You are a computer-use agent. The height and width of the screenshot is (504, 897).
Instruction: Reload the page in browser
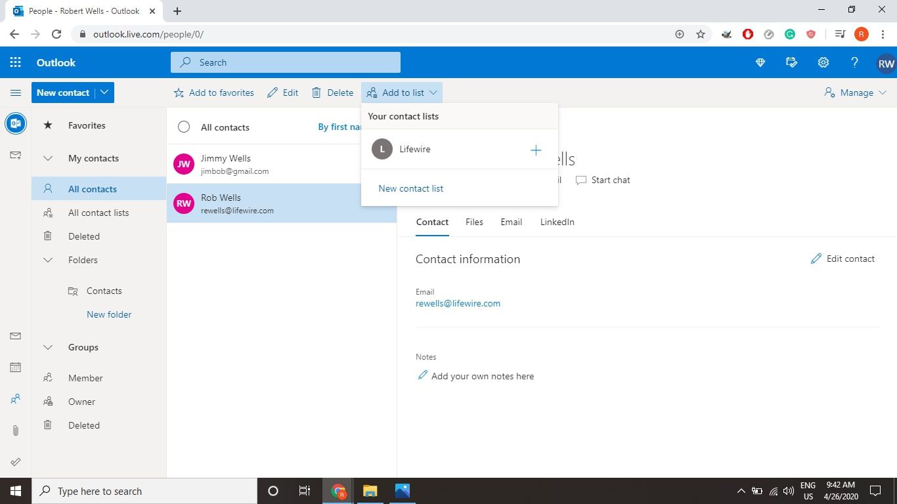pyautogui.click(x=56, y=34)
